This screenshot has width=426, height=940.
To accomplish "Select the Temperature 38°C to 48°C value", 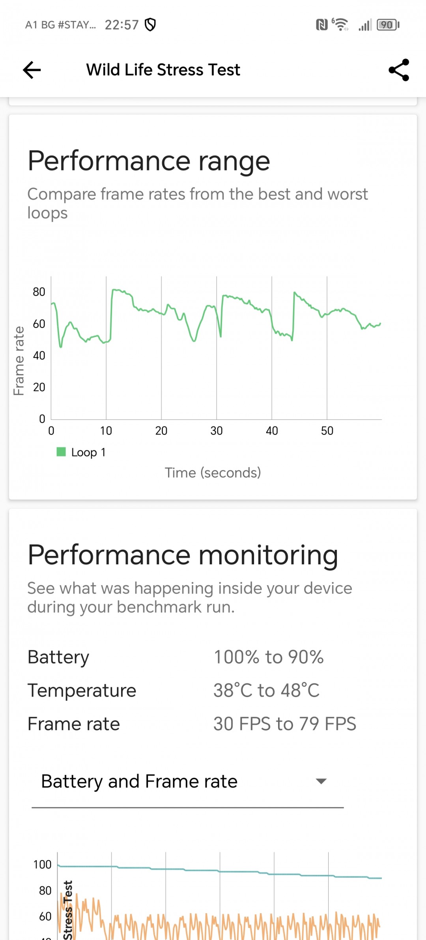I will click(267, 690).
